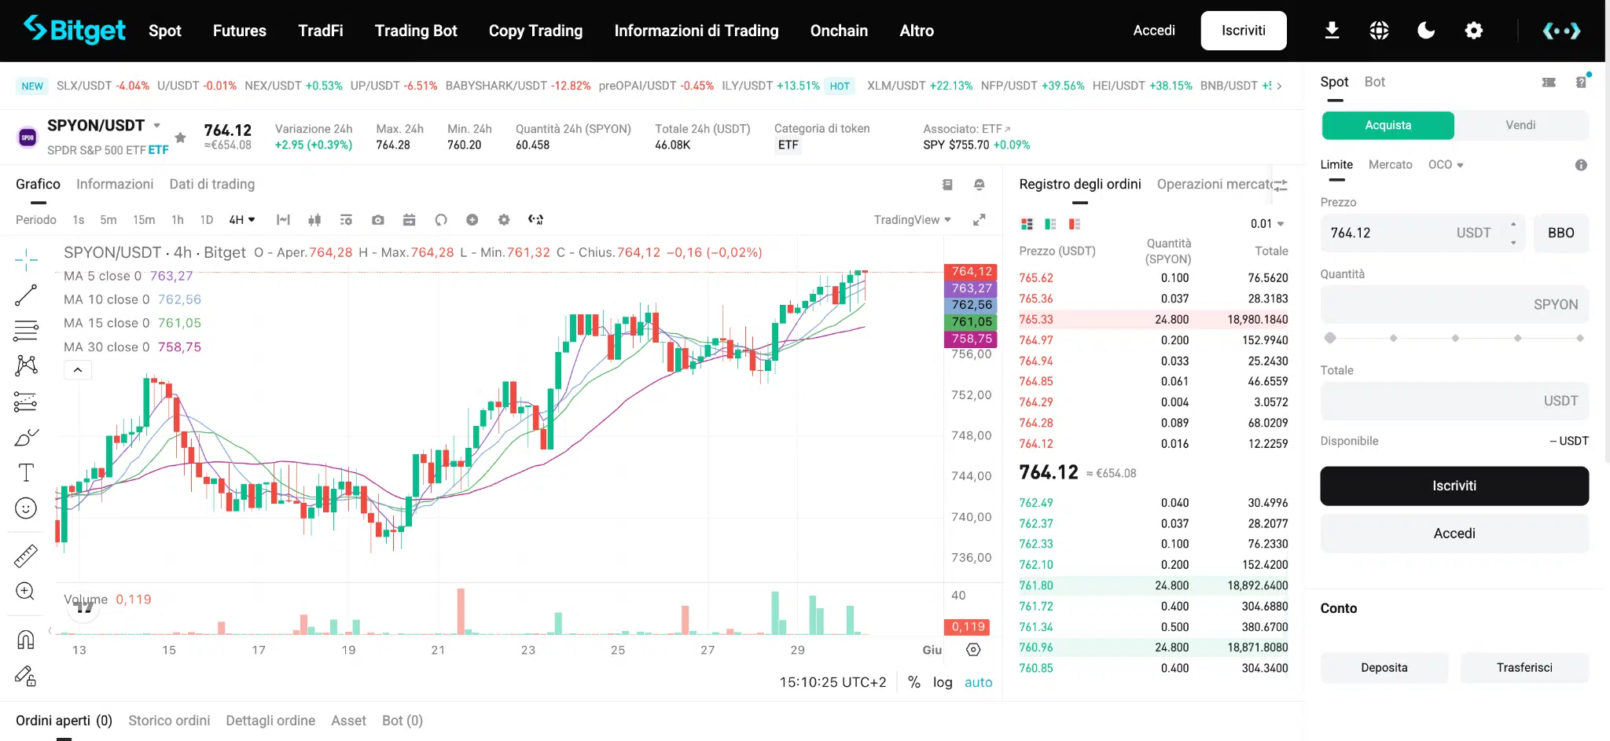1610x741 pixels.
Task: Click the Trasferisci button
Action: [x=1524, y=668]
